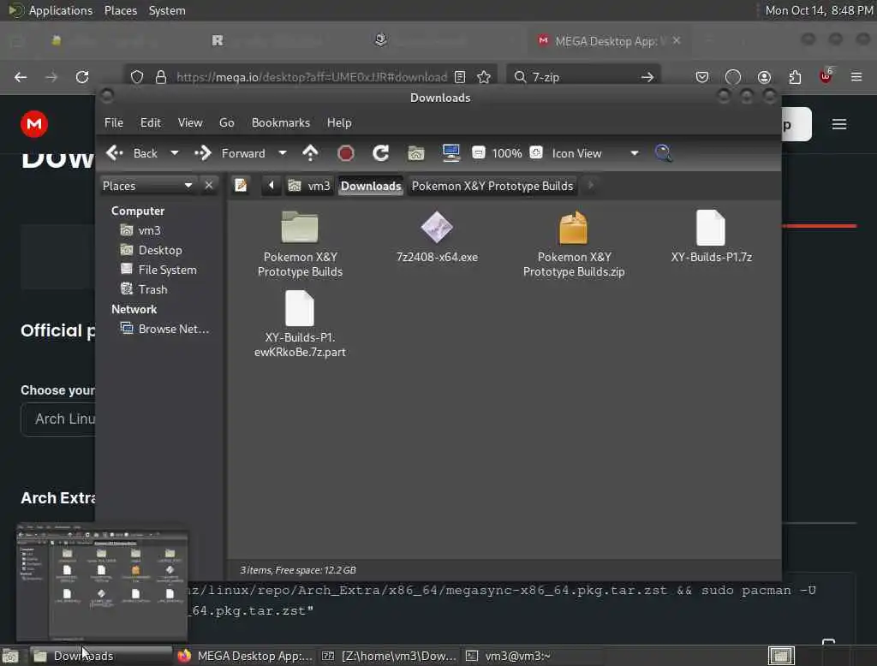
Task: Open the Edit menu
Action: coord(150,122)
